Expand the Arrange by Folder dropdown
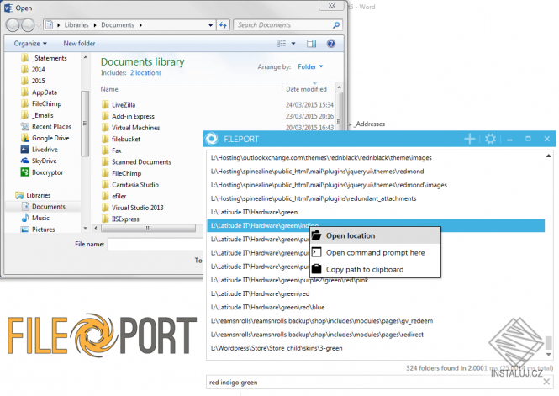This screenshot has height=396, width=559. (310, 66)
